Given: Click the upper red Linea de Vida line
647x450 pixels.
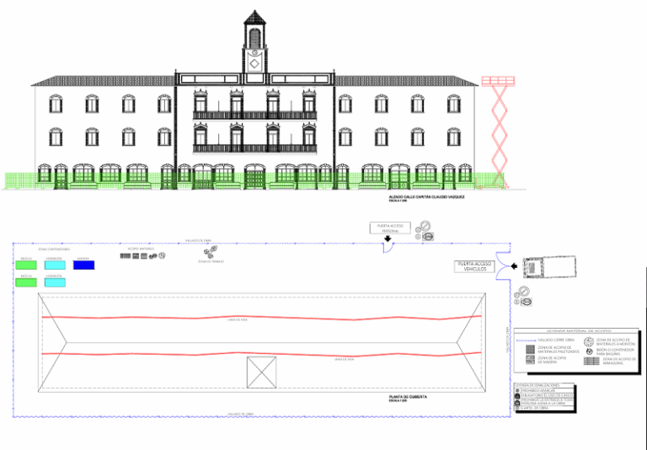Looking at the screenshot, I should click(x=262, y=318).
